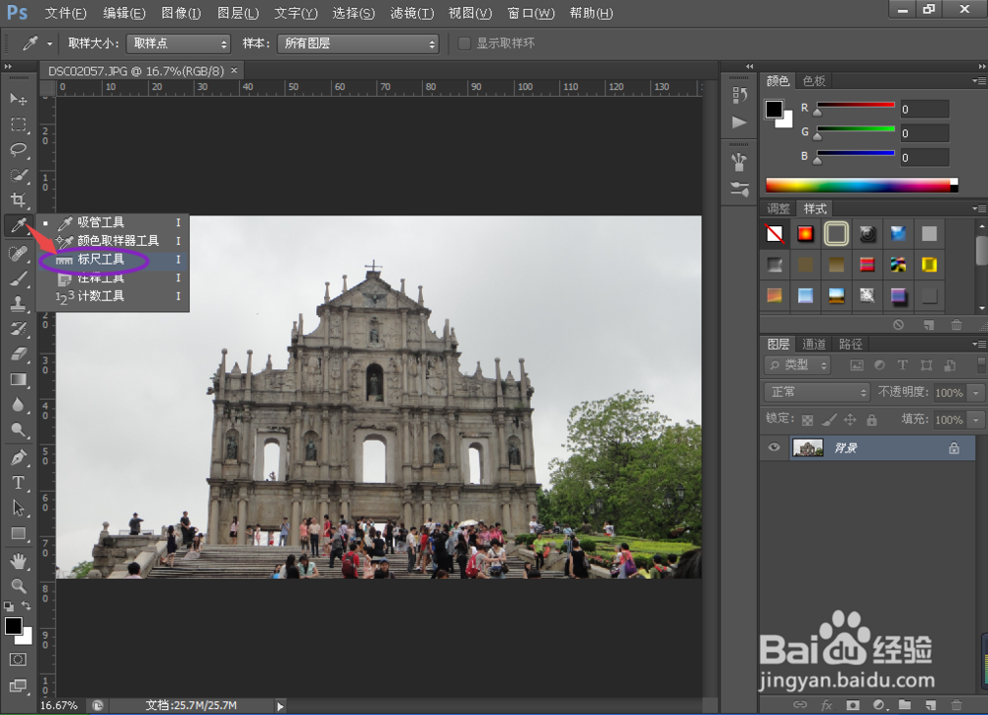Select the Spot Healing Brush tool

click(x=18, y=253)
